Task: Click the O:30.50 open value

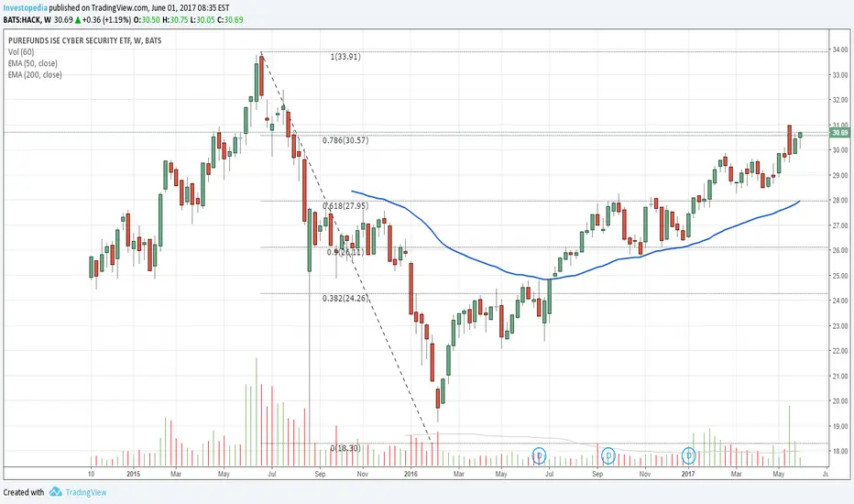Action: tap(147, 20)
